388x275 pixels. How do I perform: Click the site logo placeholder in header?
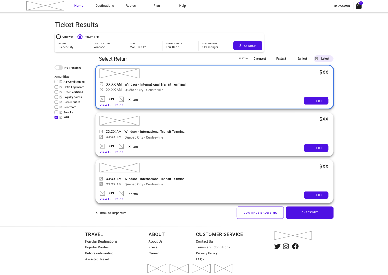coord(45,6)
